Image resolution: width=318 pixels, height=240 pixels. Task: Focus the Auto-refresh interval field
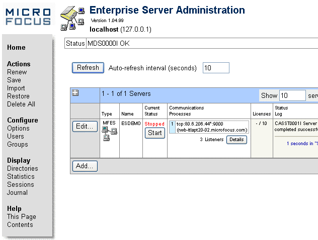pyautogui.click(x=216, y=68)
